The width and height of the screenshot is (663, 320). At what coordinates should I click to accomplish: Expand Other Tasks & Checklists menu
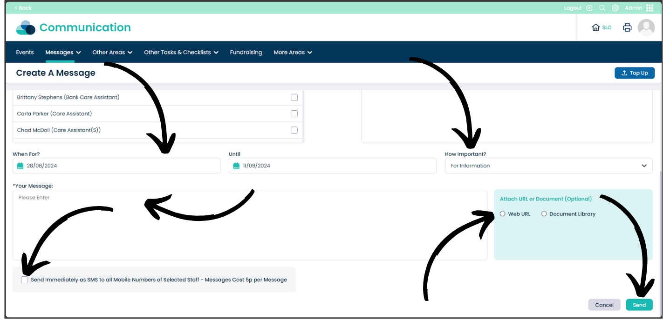(x=181, y=52)
